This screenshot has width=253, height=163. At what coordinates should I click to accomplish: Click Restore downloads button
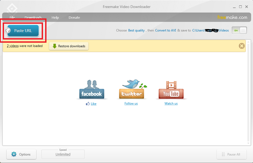coord(69,46)
